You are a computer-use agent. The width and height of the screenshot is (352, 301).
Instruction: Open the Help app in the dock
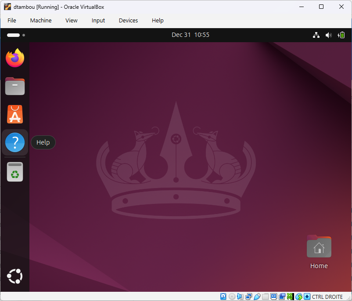(15, 142)
